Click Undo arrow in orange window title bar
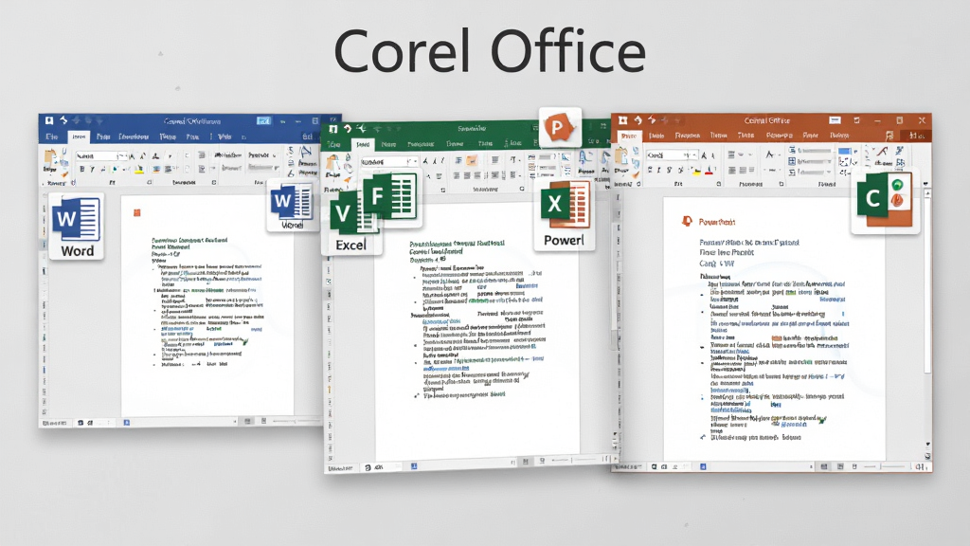This screenshot has height=546, width=970. pos(638,120)
